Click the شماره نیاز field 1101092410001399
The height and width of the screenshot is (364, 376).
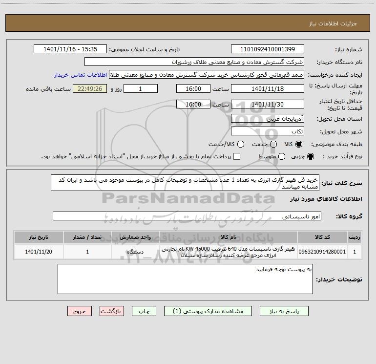(268, 49)
